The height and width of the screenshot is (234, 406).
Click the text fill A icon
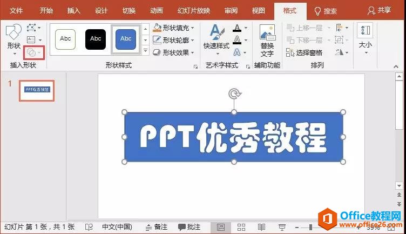coord(237,28)
